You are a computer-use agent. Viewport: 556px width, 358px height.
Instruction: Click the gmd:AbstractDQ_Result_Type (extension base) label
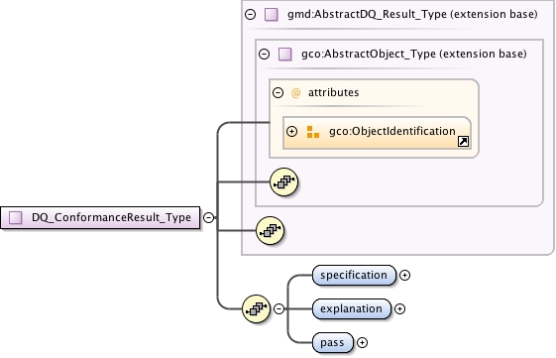tap(412, 14)
